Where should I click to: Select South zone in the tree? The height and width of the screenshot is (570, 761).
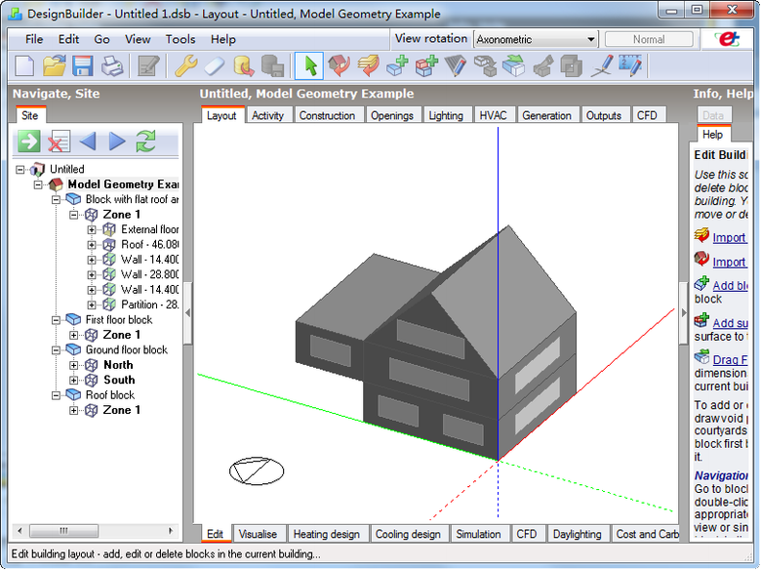(x=119, y=380)
